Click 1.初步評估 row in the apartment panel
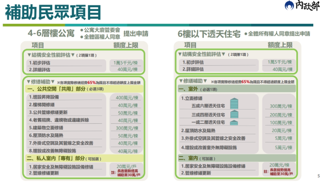This screenshot has width=322, height=184. [39, 63]
